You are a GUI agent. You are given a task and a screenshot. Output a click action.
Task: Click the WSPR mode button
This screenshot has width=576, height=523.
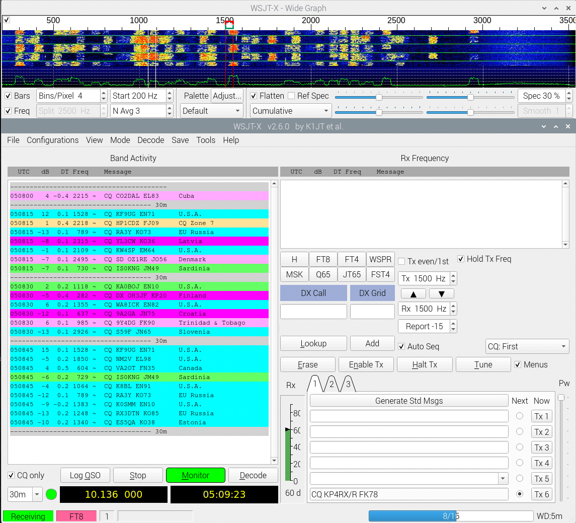click(380, 259)
